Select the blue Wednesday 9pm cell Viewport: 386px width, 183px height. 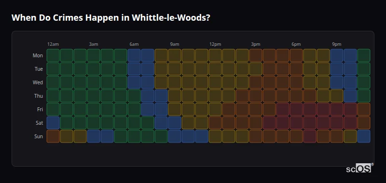tap(336, 82)
